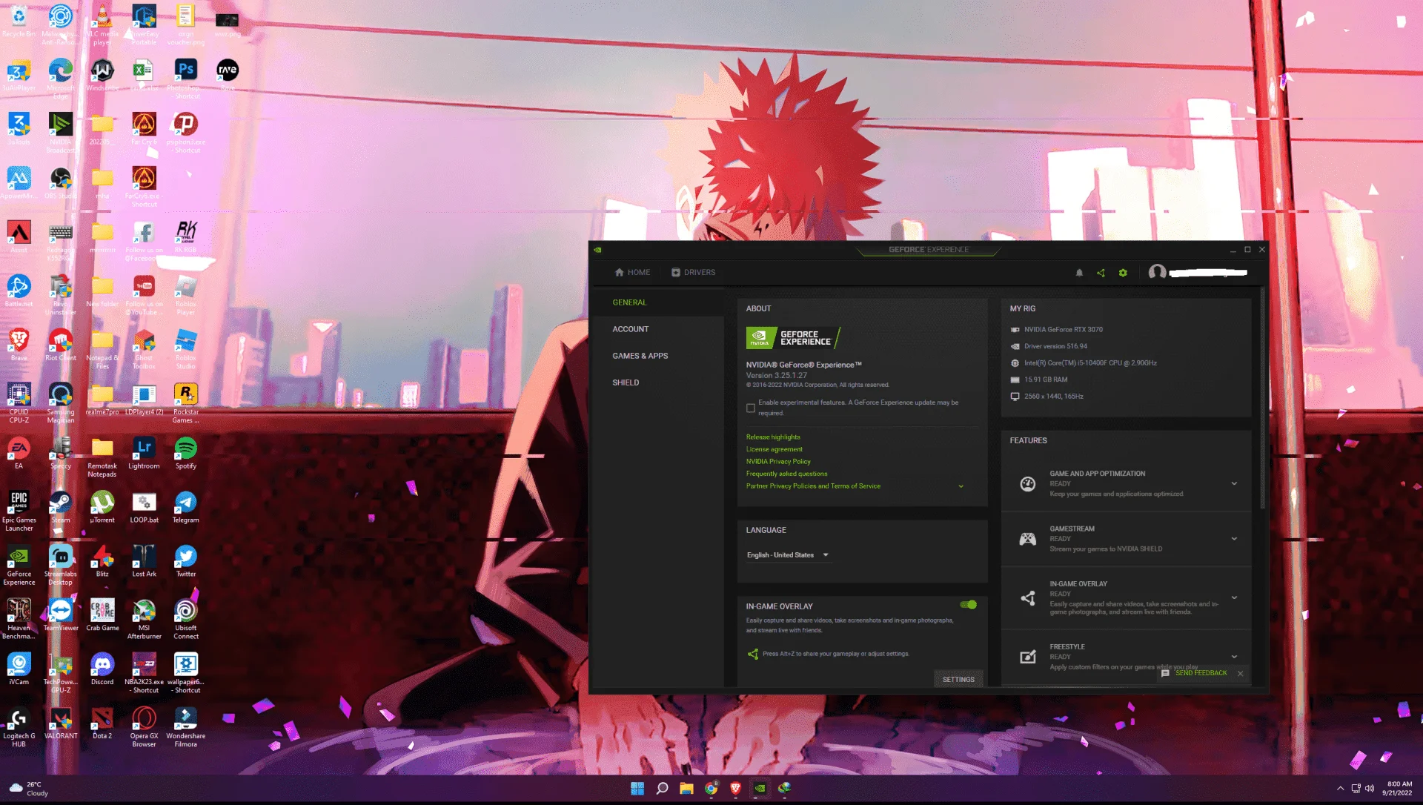Click the Game and App Optimization gauge icon
Screen dimensions: 1423x805
click(x=1027, y=484)
